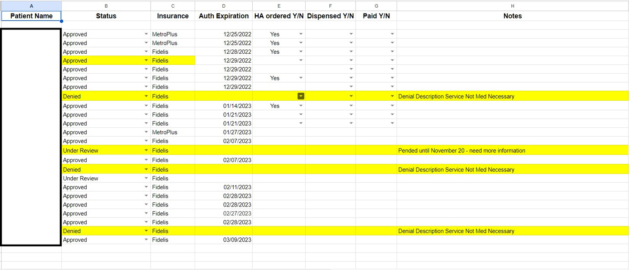Select the 02/27/2023 expiration date cell
629x270 pixels.
coord(223,213)
